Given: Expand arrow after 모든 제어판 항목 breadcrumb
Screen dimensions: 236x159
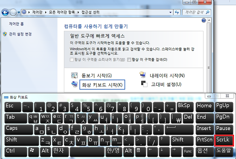Looking at the screenshot, I should [78, 12].
